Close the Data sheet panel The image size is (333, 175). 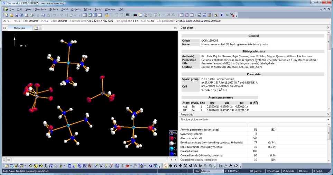[x=328, y=28]
